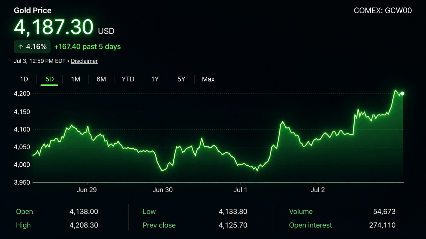
Task: Click the High stat label
Action: click(x=23, y=225)
